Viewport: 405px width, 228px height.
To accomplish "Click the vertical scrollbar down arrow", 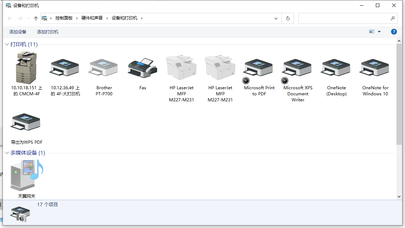I will 399,196.
